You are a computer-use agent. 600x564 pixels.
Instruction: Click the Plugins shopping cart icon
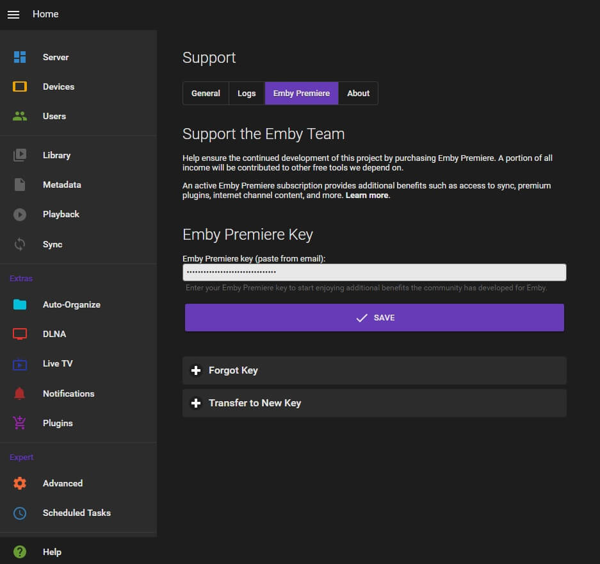[x=19, y=423]
